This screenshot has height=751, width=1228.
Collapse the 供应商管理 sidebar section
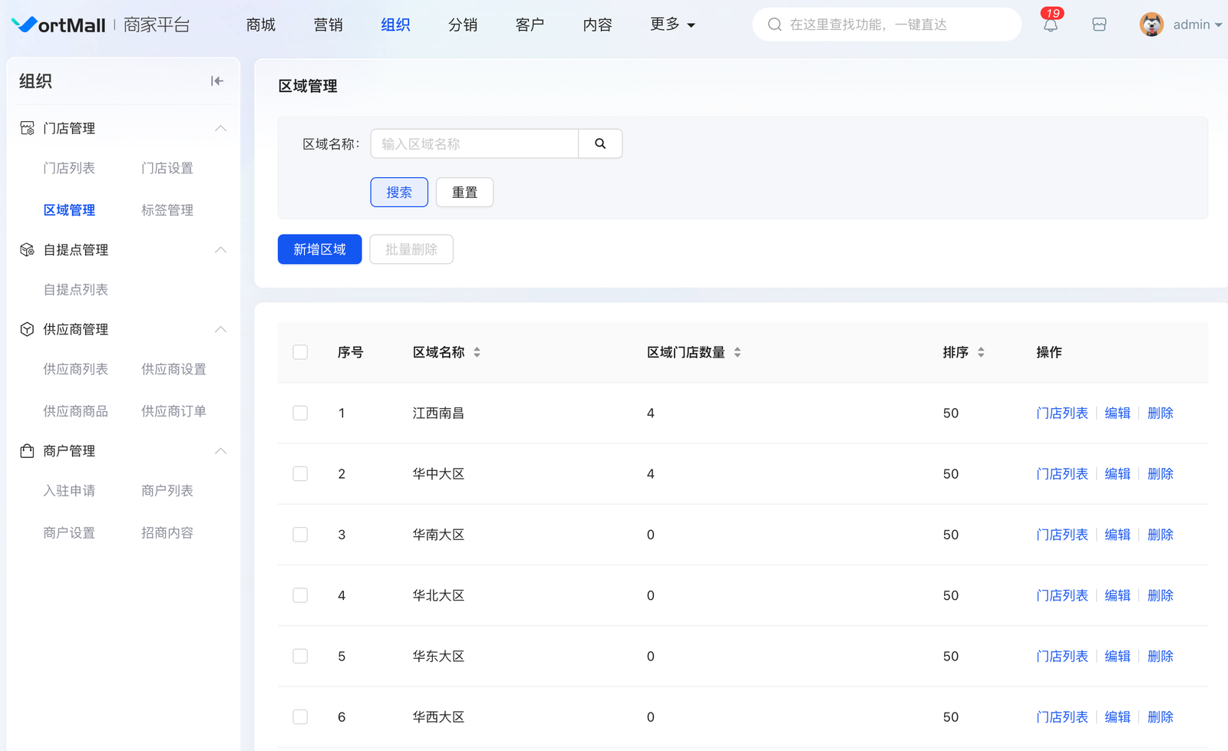tap(220, 330)
